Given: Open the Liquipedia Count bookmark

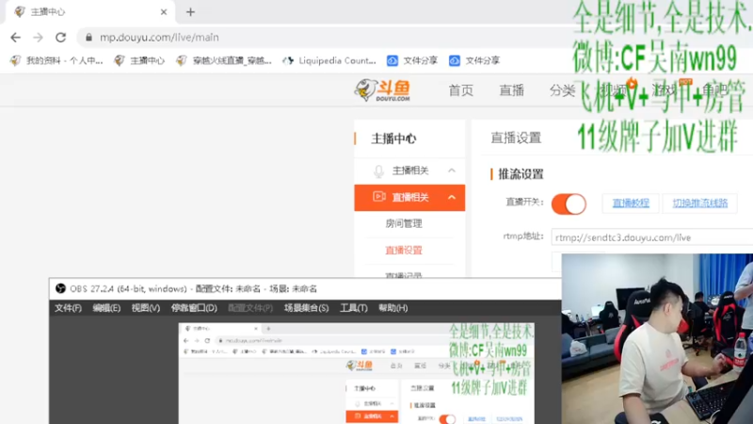Looking at the screenshot, I should [x=328, y=60].
